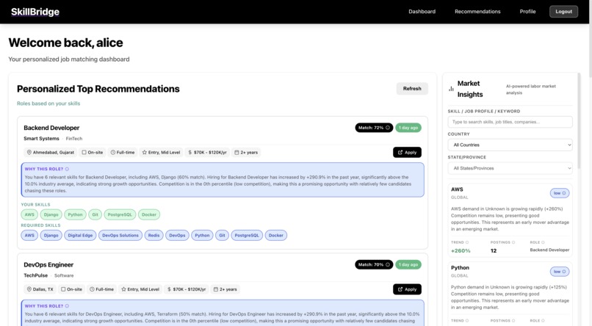This screenshot has width=592, height=326.
Task: Click the Logout button
Action: 563,12
